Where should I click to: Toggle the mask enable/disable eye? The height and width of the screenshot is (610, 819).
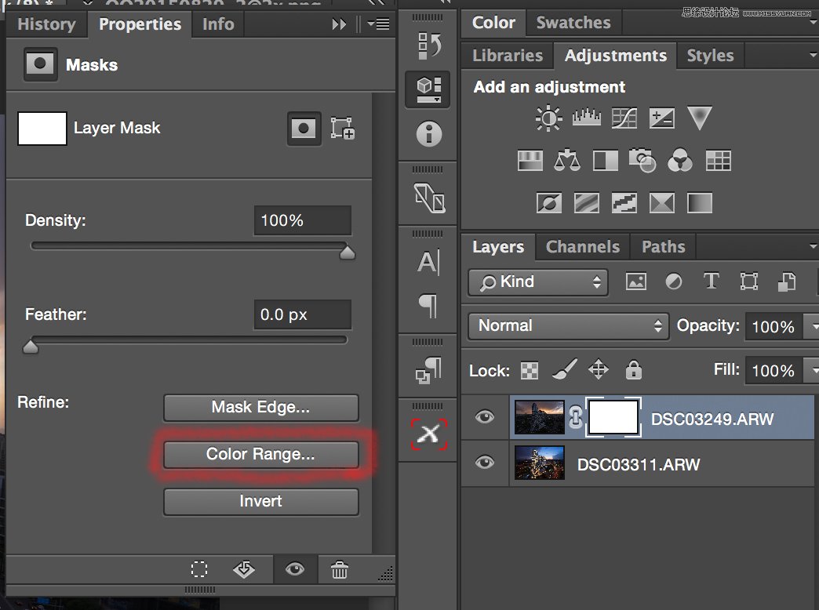pos(295,568)
